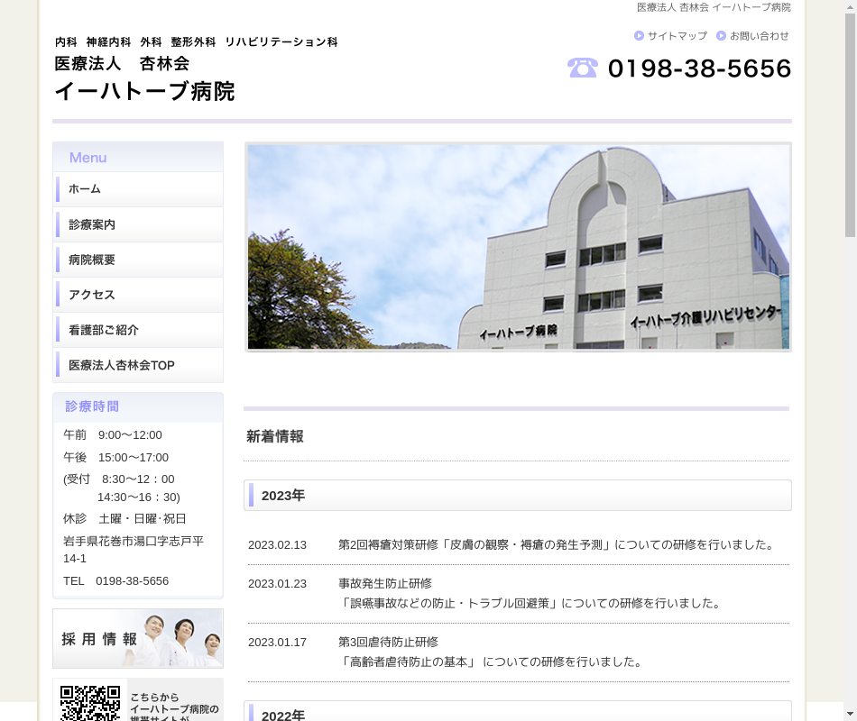Open the サイトマップ link
Image resolution: width=857 pixels, height=721 pixels.
click(677, 36)
